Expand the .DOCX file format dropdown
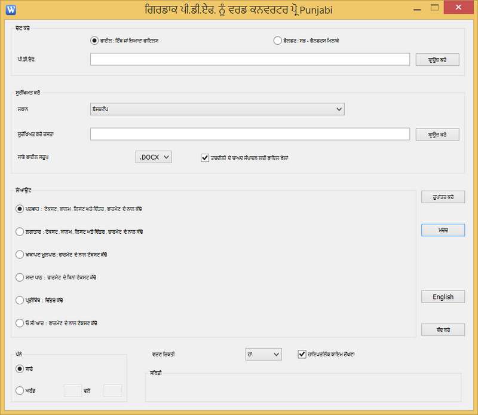The image size is (478, 415). (x=154, y=157)
